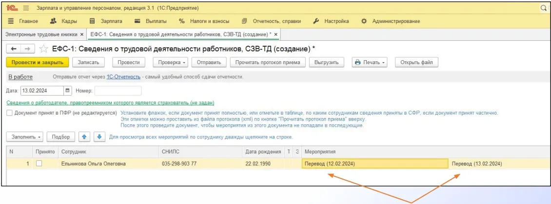Viewport: 551px width, 204px height.
Task: Click the СНИЛС column header
Action: pos(200,152)
